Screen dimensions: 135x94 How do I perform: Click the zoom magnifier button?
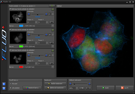(82, 88)
